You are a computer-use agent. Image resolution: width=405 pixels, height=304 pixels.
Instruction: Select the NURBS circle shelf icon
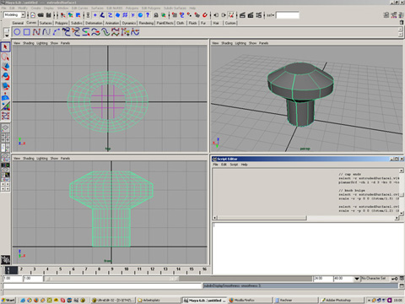[x=17, y=32]
